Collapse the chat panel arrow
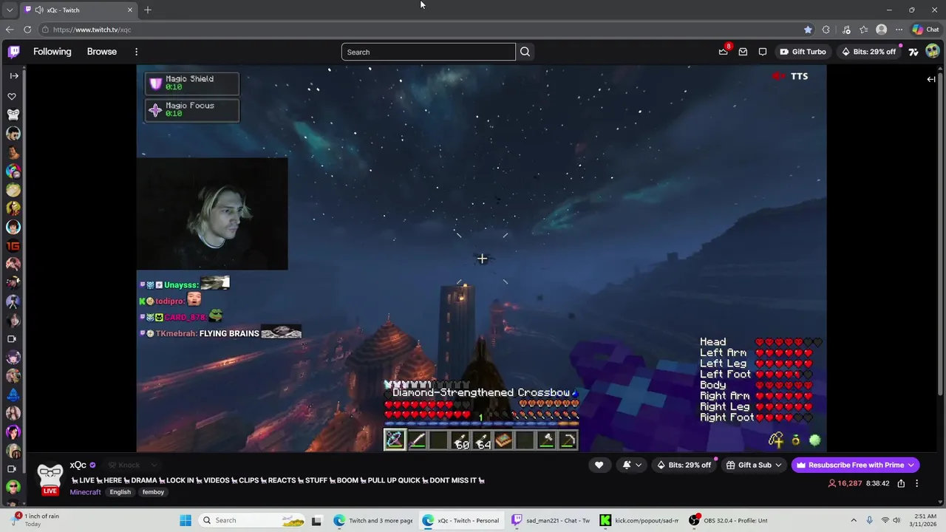 click(931, 79)
